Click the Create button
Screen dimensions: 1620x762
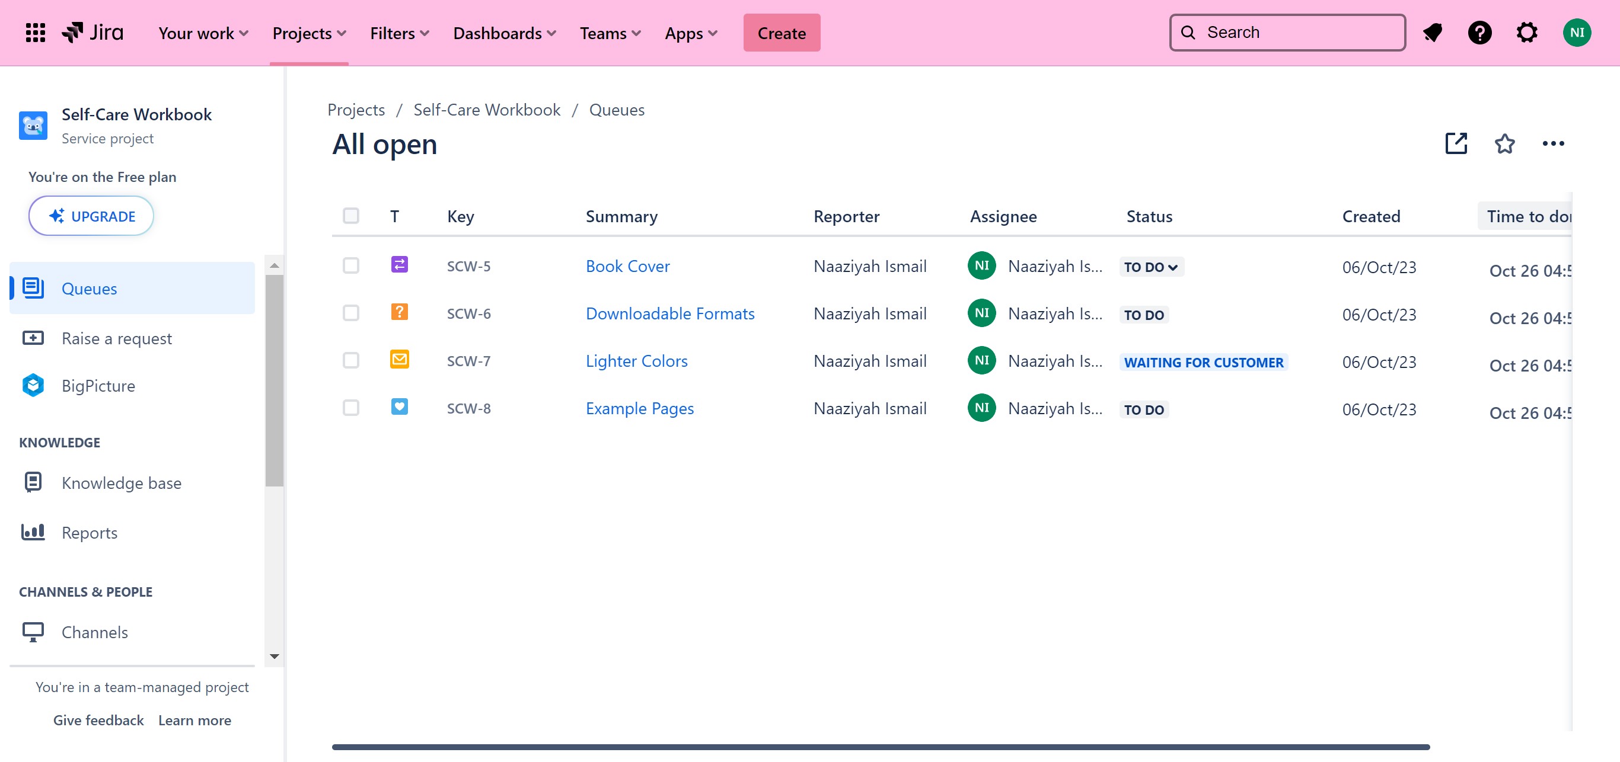coord(781,33)
